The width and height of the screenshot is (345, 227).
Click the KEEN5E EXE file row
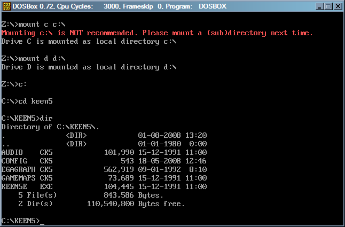pos(104,187)
